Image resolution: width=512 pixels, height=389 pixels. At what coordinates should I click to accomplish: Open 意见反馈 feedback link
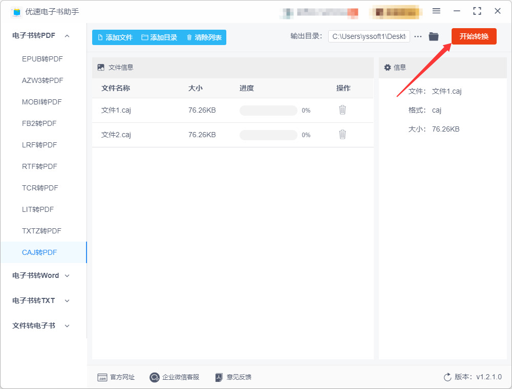click(x=233, y=377)
